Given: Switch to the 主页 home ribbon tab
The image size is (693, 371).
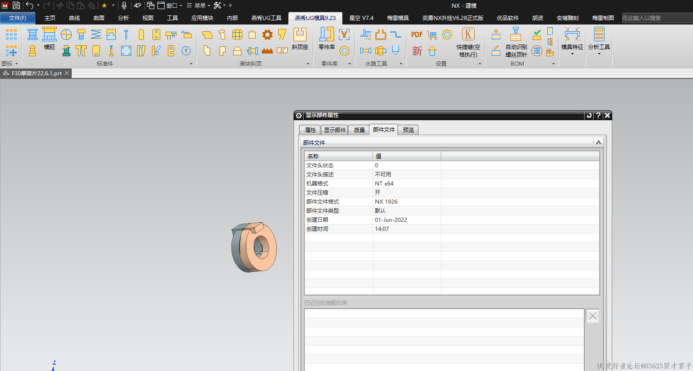Looking at the screenshot, I should (x=50, y=18).
